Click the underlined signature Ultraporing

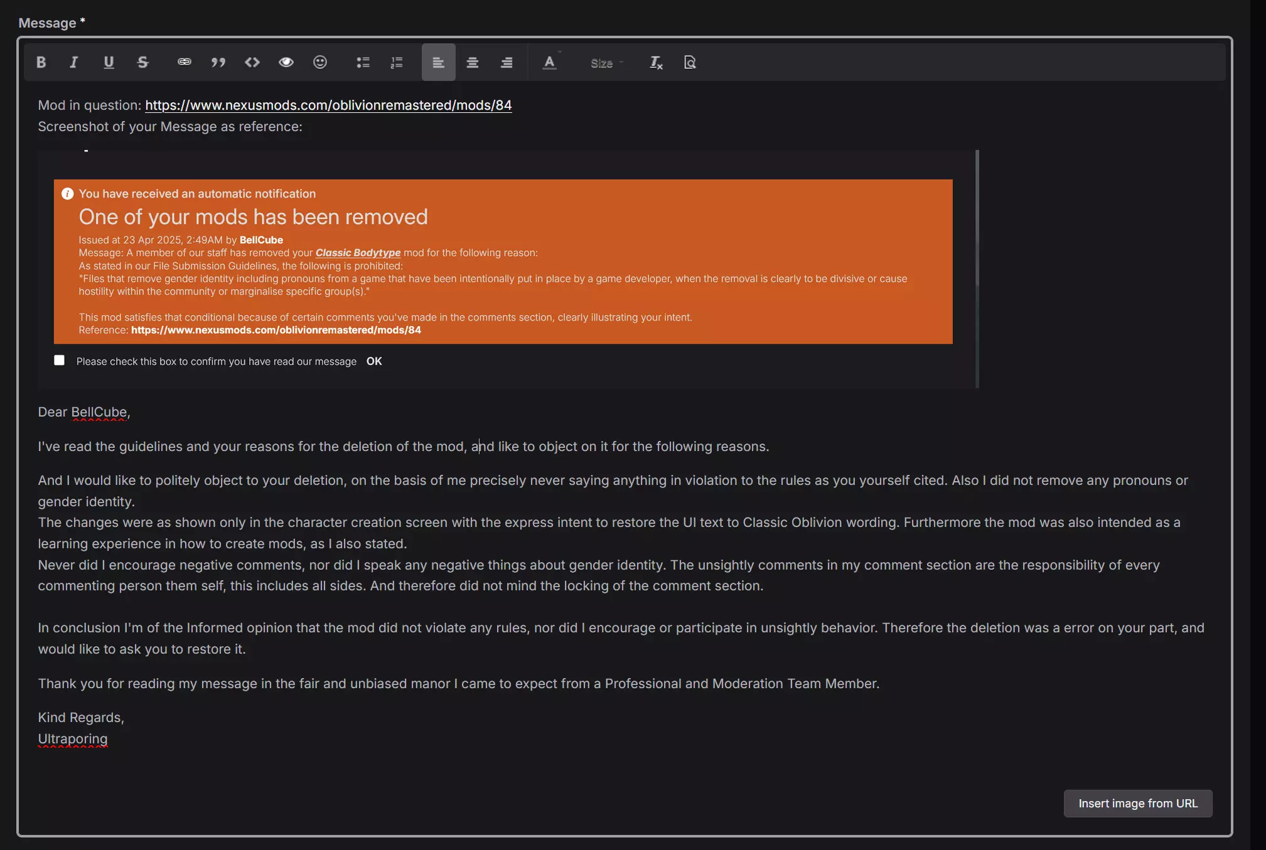point(73,739)
